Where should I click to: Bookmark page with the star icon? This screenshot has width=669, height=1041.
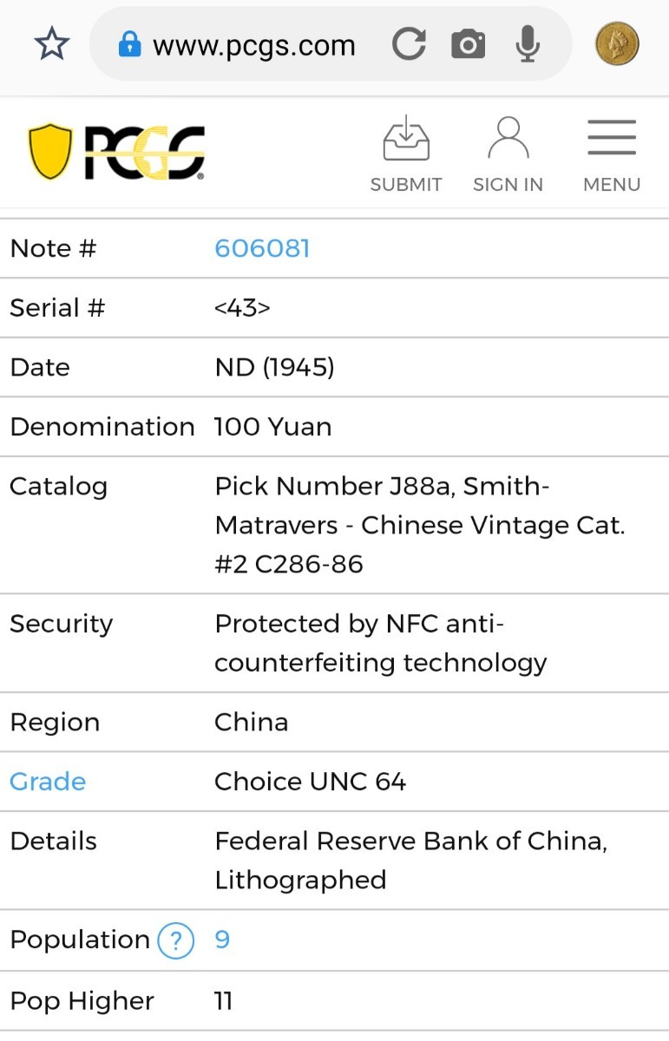(51, 44)
